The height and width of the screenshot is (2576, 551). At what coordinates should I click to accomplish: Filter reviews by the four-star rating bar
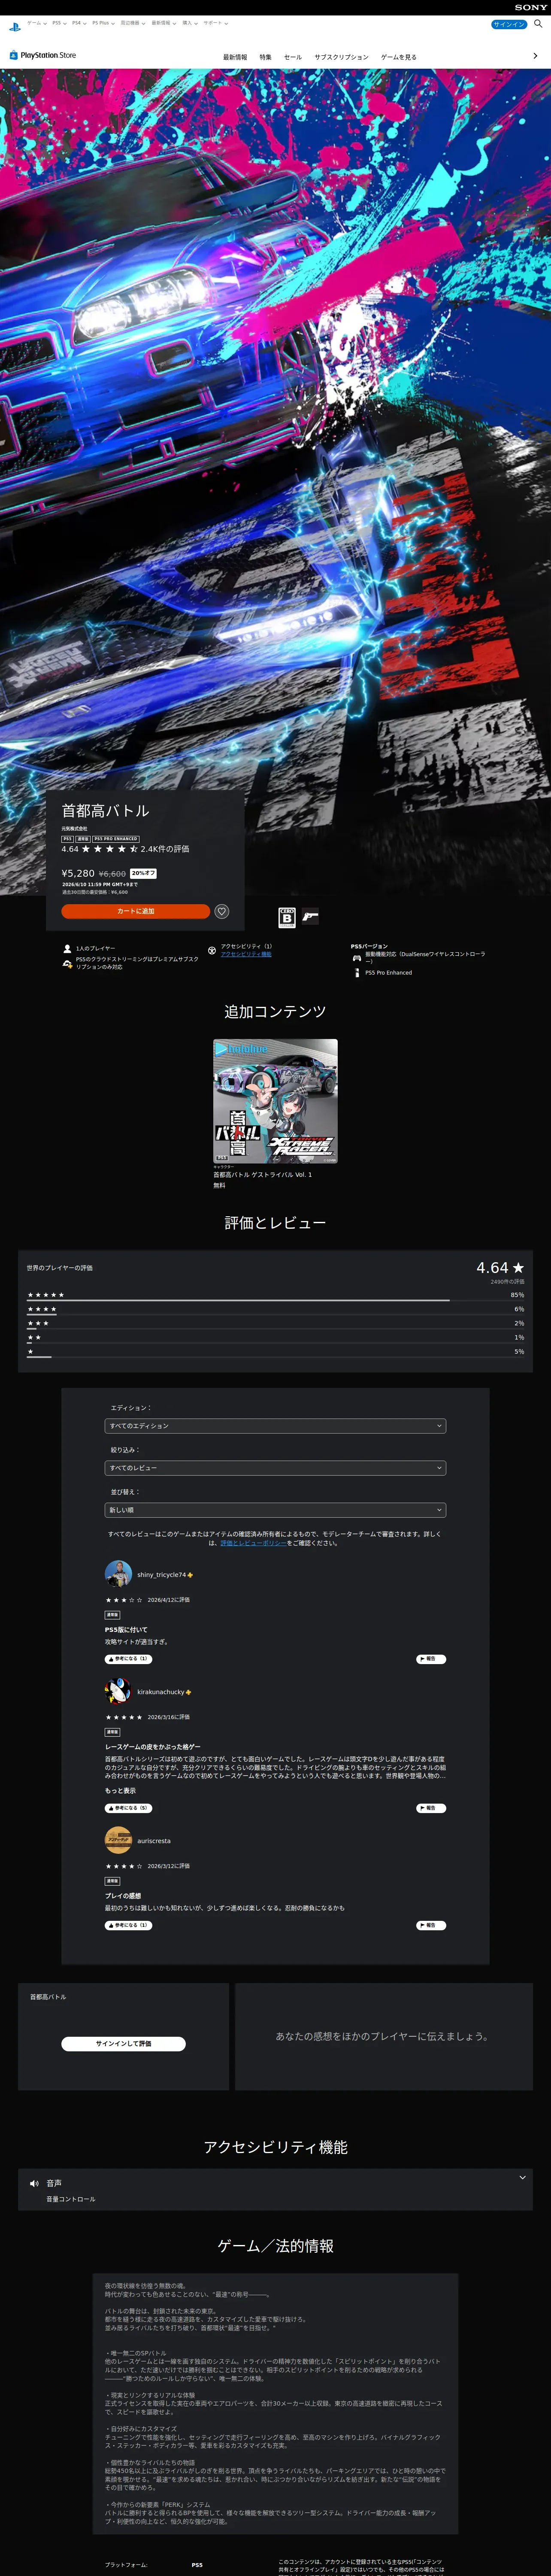[275, 1309]
